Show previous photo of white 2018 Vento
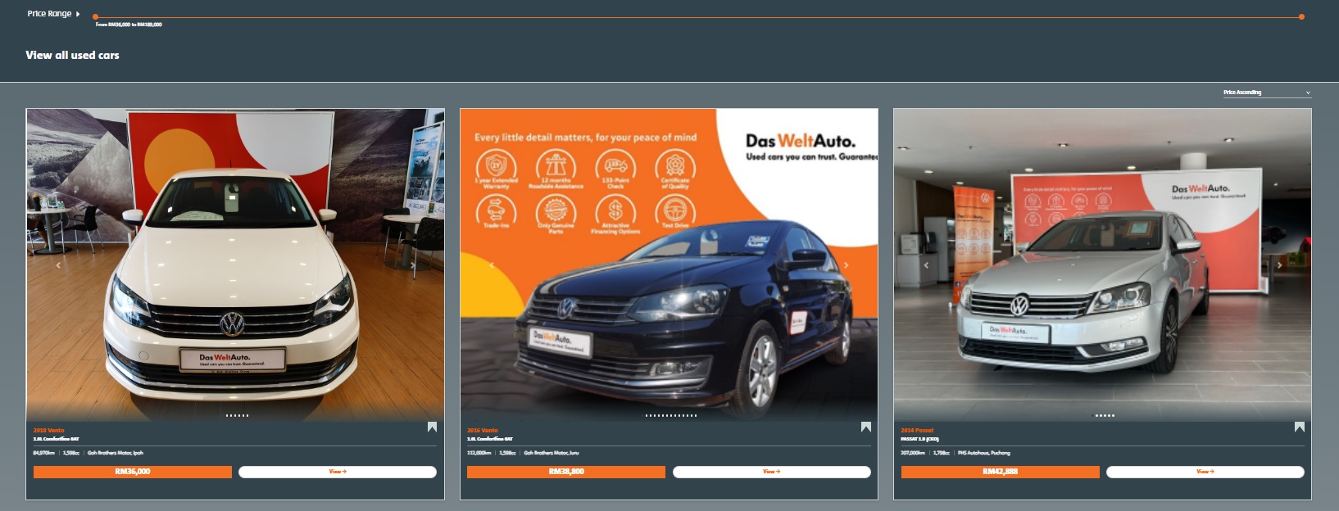 pyautogui.click(x=58, y=265)
